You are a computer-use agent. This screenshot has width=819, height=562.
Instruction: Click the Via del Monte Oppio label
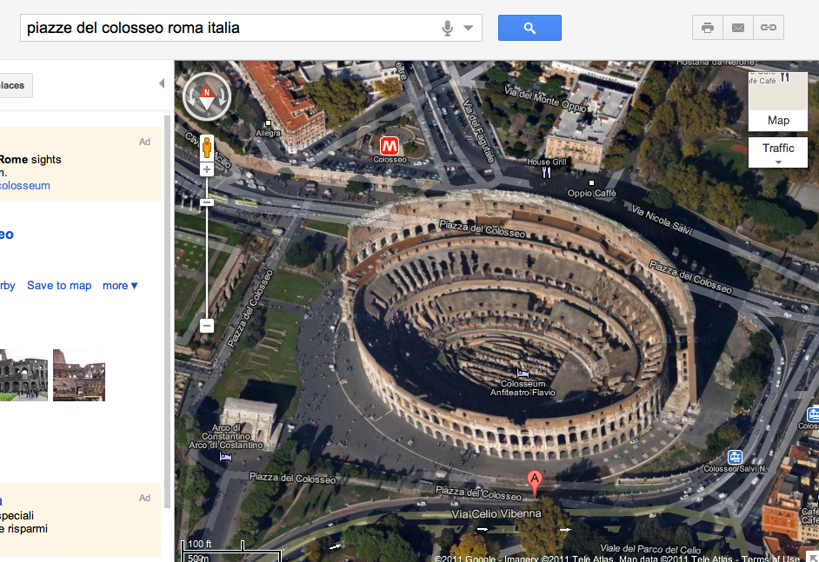545,99
